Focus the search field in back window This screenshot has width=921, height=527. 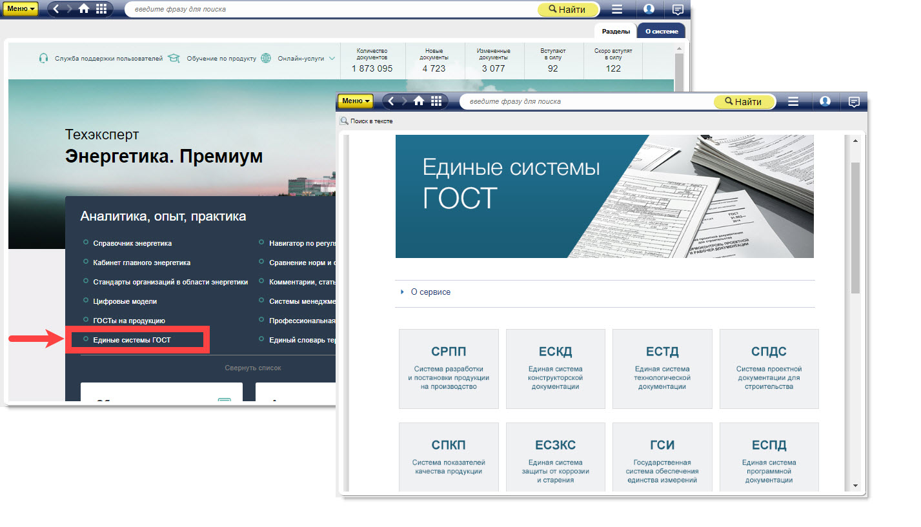(332, 10)
